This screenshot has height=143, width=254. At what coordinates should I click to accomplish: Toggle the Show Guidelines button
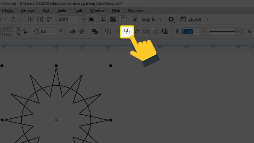tap(123, 19)
